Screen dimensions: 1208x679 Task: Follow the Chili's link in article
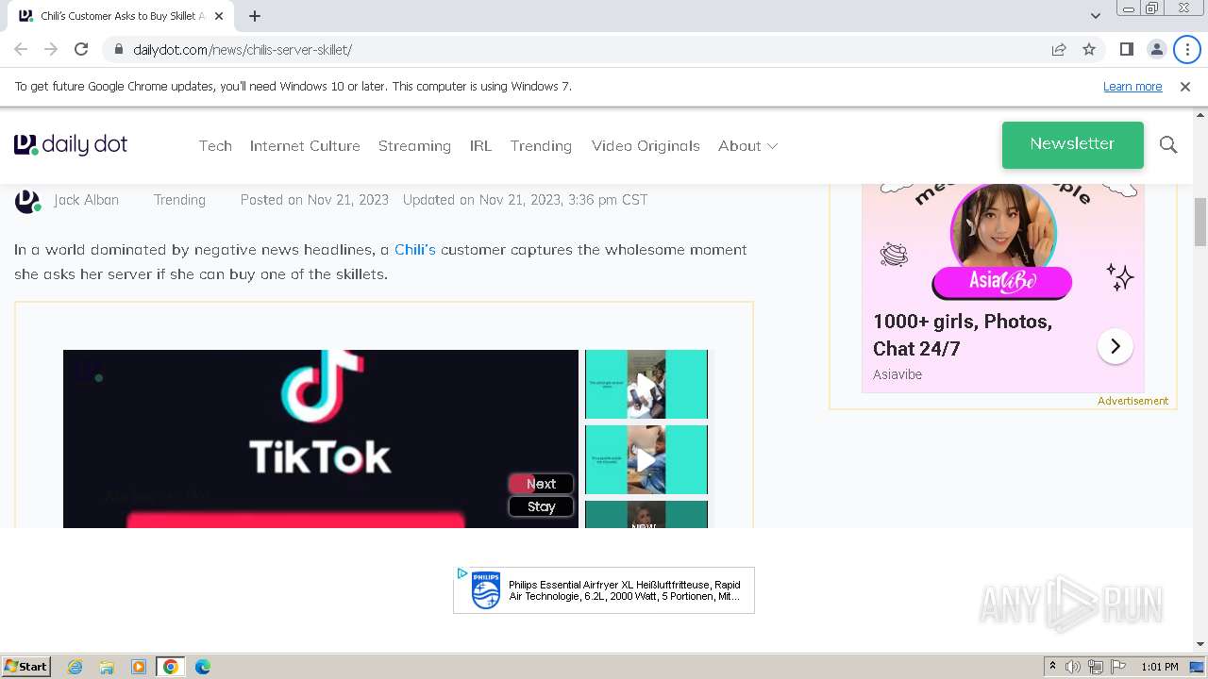pyautogui.click(x=415, y=250)
